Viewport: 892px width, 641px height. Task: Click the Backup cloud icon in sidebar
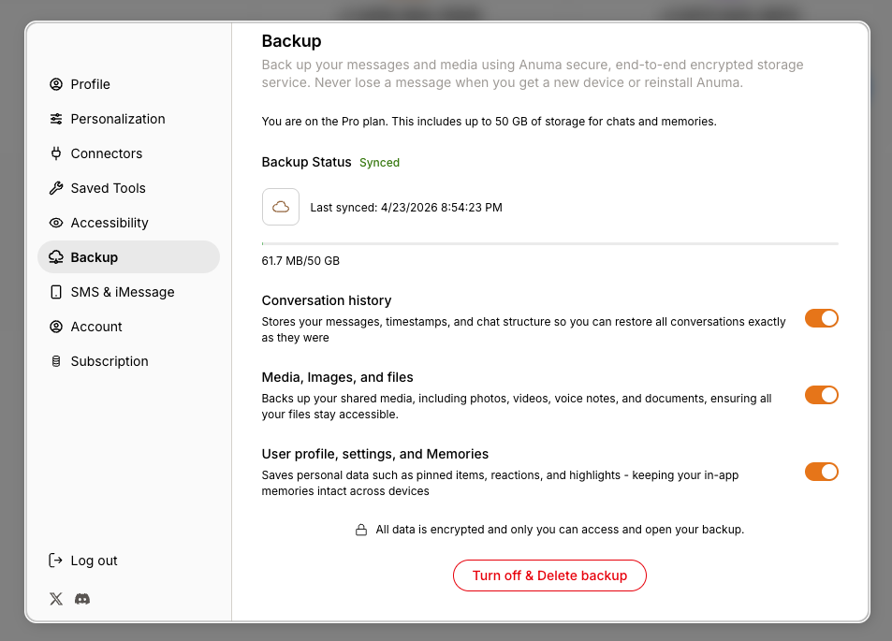tap(57, 256)
